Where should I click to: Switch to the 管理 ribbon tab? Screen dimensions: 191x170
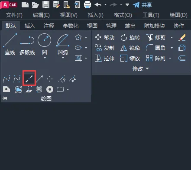[x=111, y=26]
